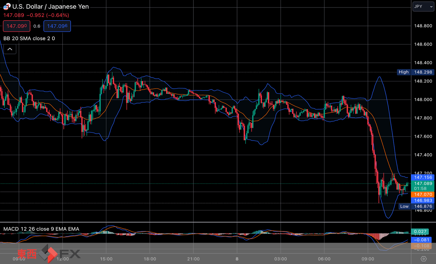
Task: Click the orange 147.070 basis price label
Action: [x=423, y=194]
